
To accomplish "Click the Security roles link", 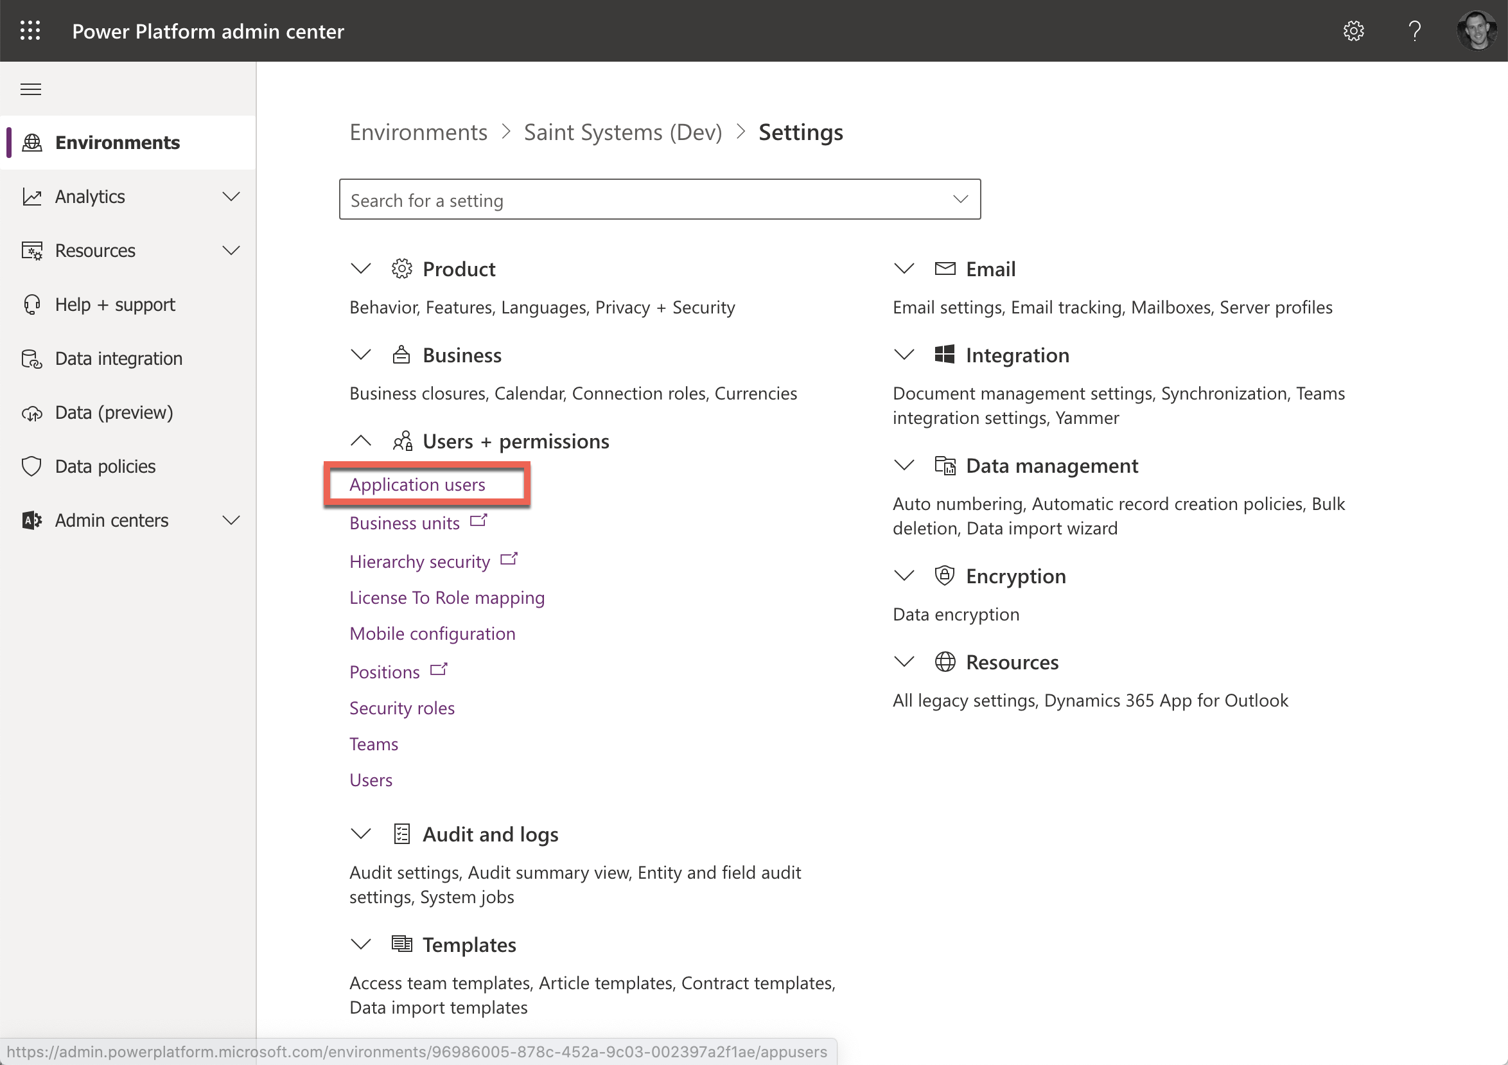I will click(402, 708).
